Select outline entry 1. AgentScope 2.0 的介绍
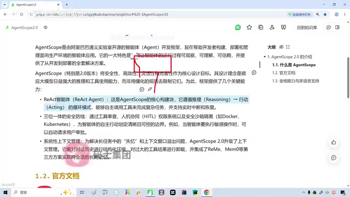Viewport: 350px width, 197px height. point(290,57)
